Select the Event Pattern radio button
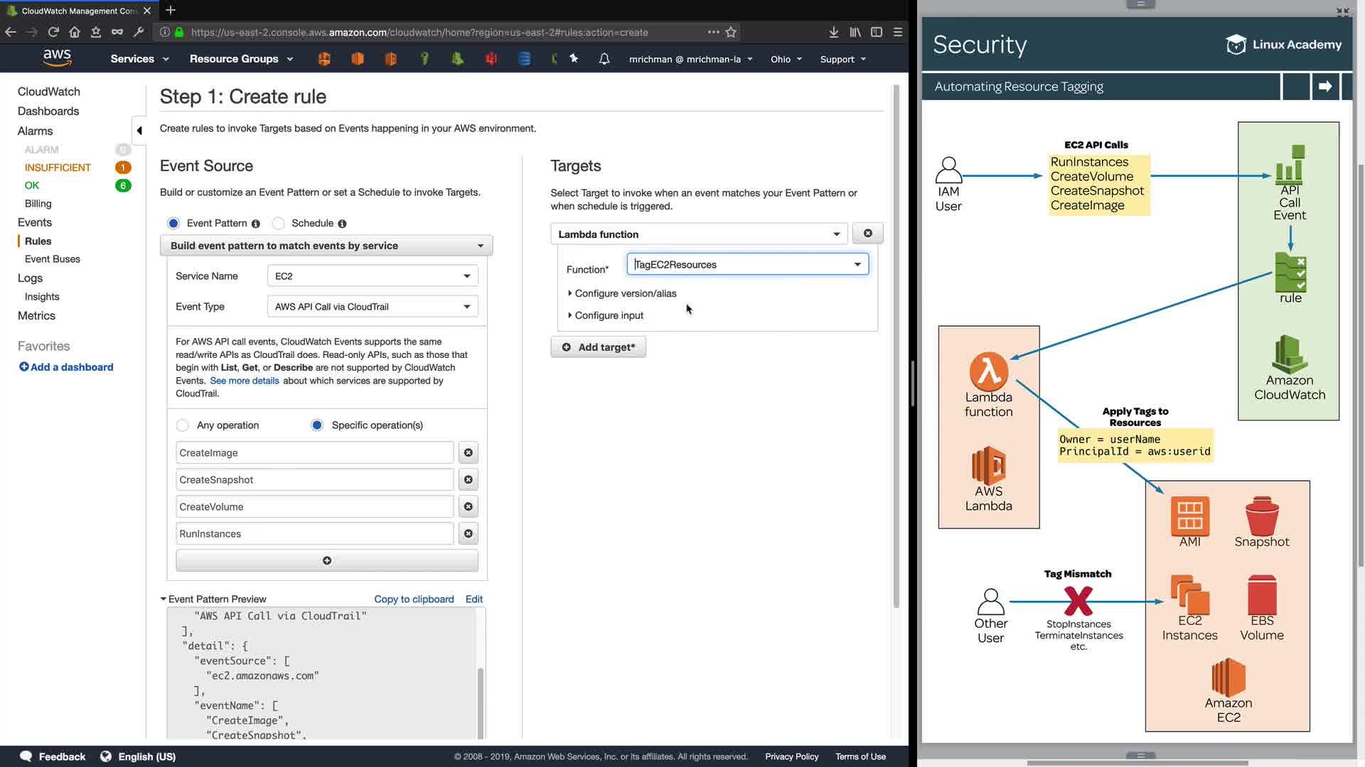This screenshot has width=1365, height=767. coord(173,224)
